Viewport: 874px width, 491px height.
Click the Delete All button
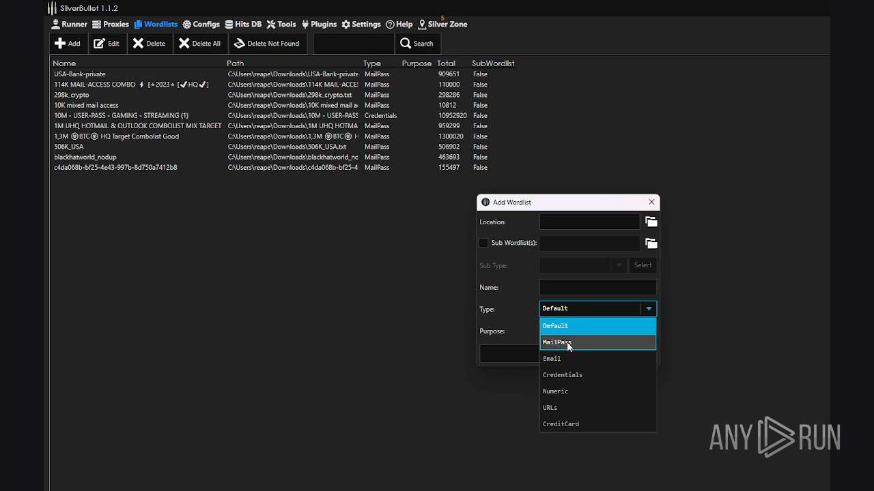click(x=199, y=44)
